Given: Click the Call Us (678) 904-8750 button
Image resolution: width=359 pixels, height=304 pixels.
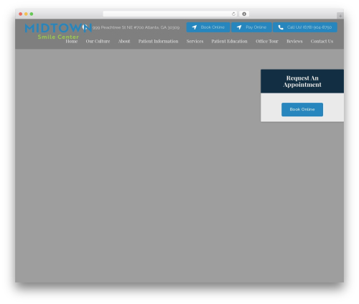Looking at the screenshot, I should coord(305,27).
